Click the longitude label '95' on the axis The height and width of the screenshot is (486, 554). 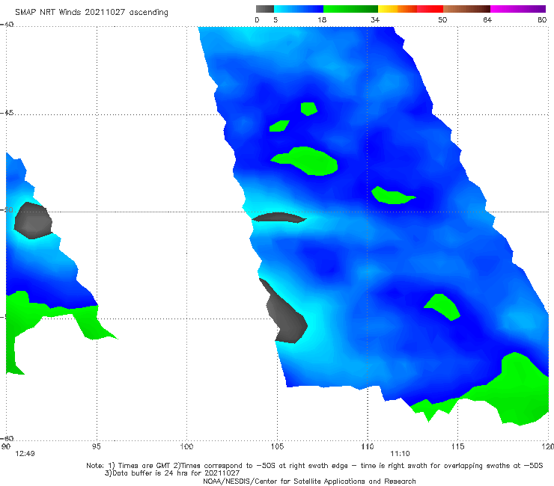click(x=96, y=447)
